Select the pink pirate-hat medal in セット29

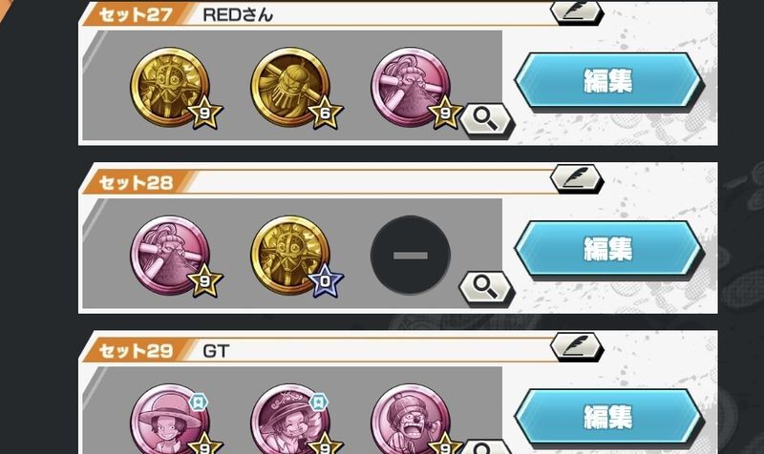pyautogui.click(x=291, y=419)
